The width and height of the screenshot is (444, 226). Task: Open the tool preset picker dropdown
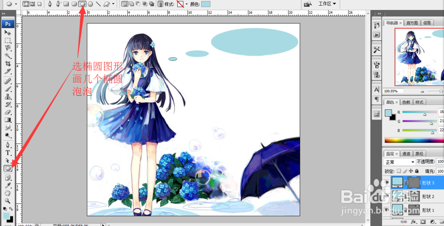click(16, 4)
